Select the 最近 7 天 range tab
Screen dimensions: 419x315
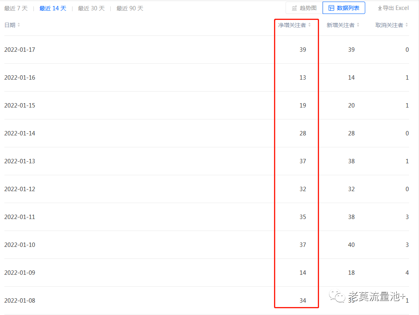point(16,8)
